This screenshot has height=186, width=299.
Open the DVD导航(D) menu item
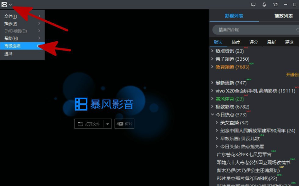22,31
